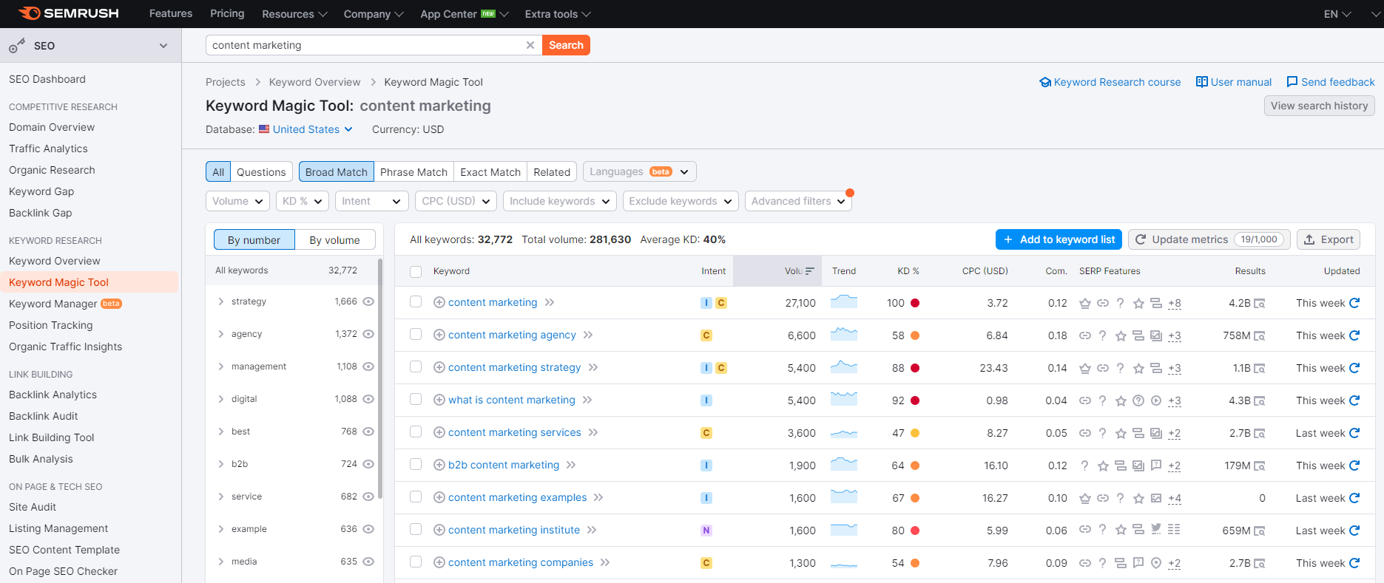Click the Semrush logo
The image size is (1384, 583).
(x=68, y=13)
